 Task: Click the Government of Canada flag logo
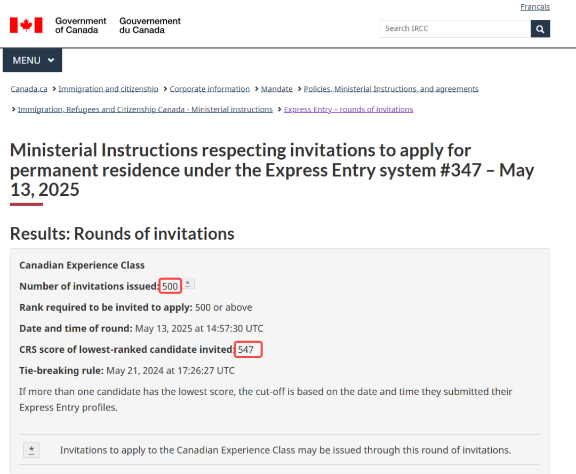coord(26,26)
